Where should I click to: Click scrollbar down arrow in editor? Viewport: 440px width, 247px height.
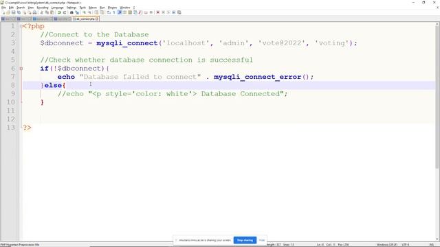pos(437,239)
